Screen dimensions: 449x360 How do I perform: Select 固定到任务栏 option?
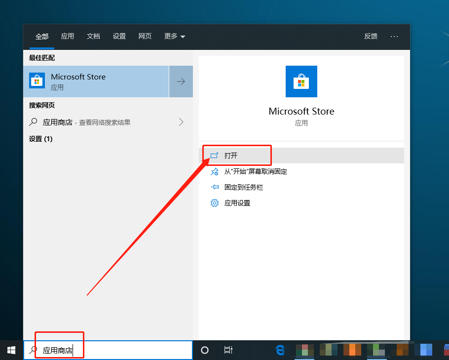point(301,187)
